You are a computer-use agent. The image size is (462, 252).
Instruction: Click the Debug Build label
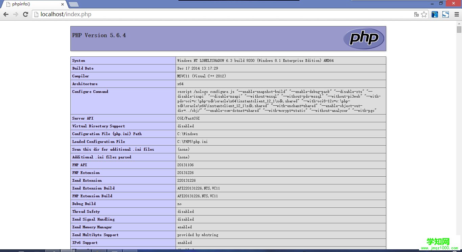coord(84,204)
